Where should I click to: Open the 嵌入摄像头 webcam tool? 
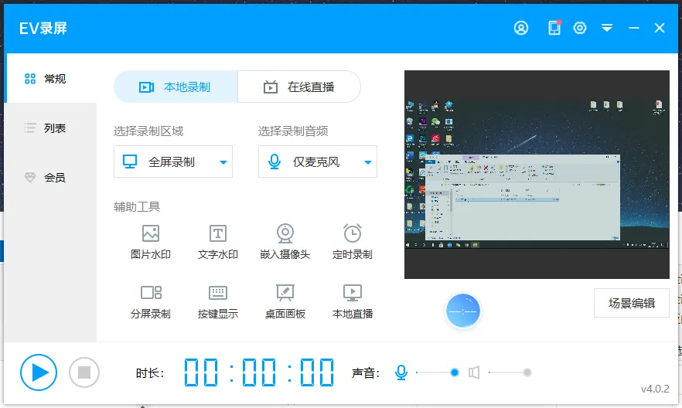(x=285, y=242)
